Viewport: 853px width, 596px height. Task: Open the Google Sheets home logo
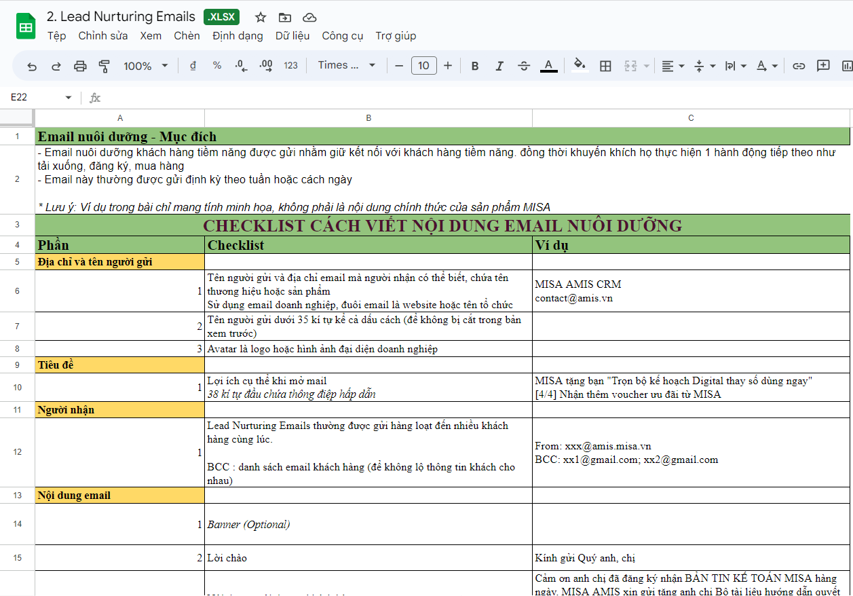click(26, 26)
